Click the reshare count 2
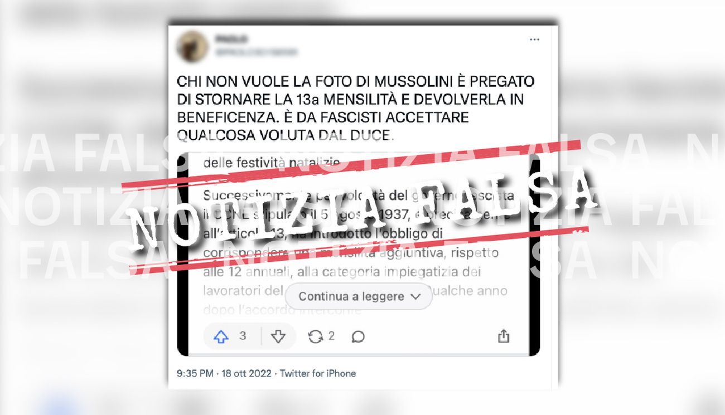The height and width of the screenshot is (415, 725). pos(331,336)
